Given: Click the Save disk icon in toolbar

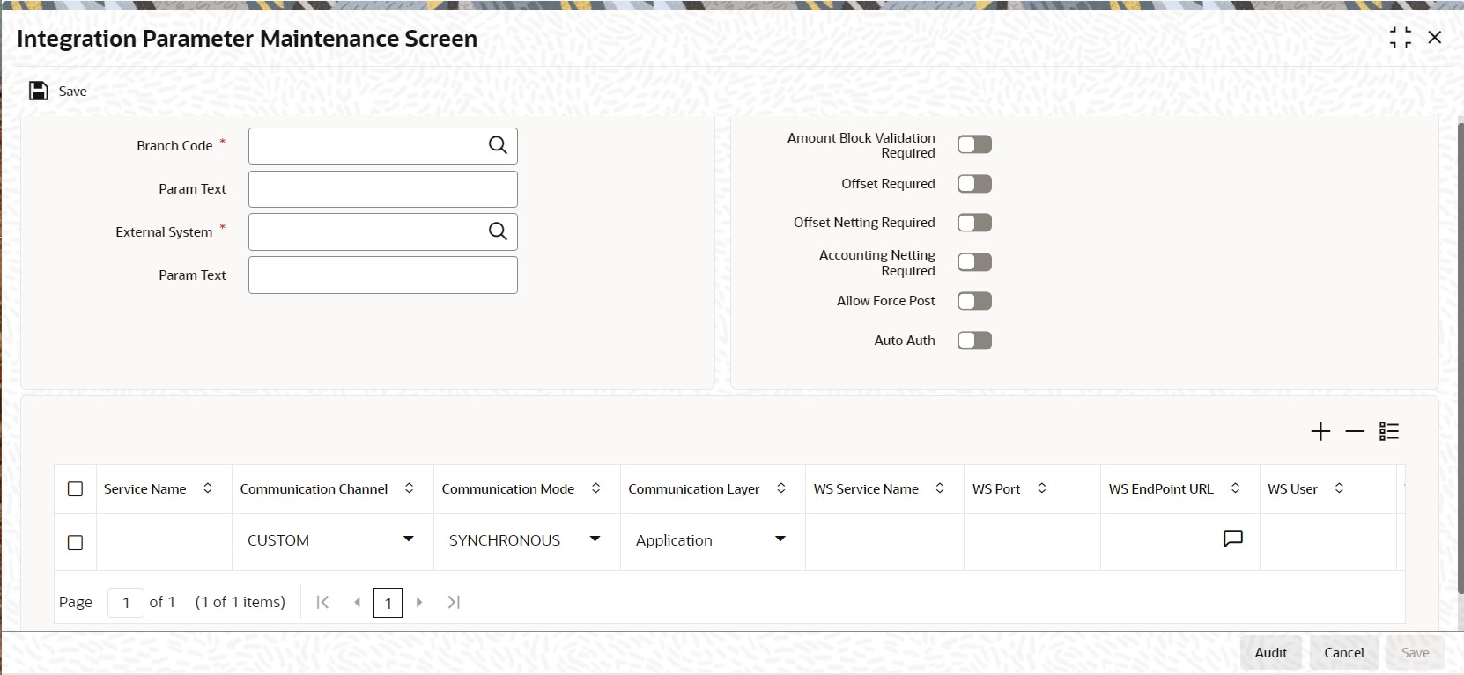Looking at the screenshot, I should [x=39, y=91].
